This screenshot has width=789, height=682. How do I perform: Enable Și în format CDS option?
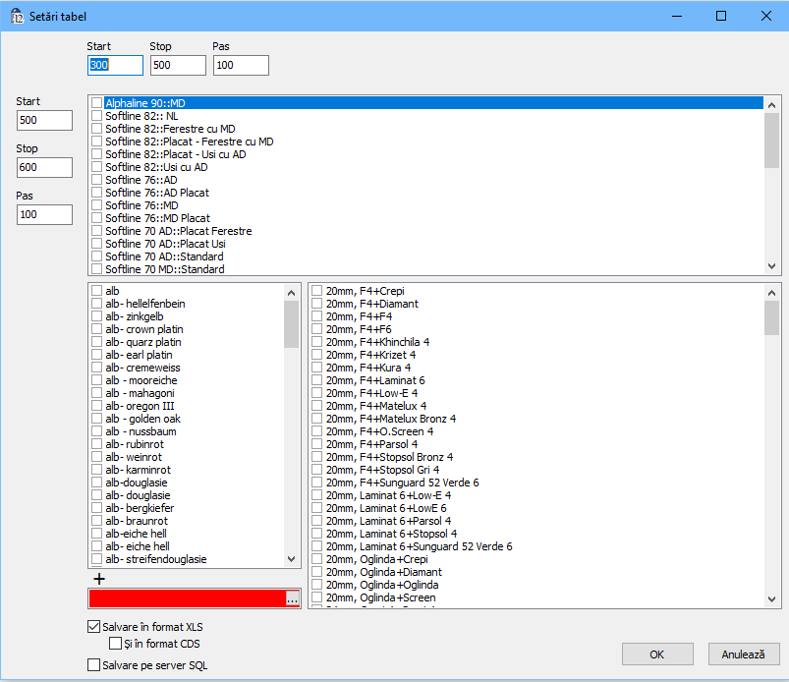[116, 644]
